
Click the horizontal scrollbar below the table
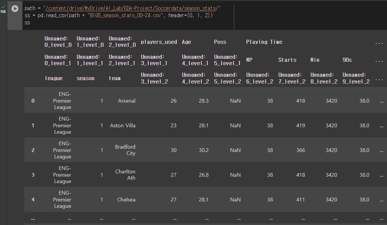click(x=205, y=224)
